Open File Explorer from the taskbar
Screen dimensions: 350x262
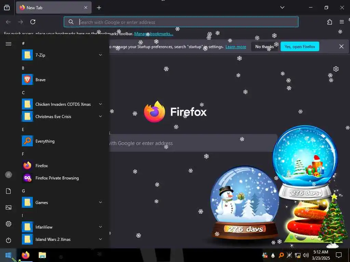[x=42, y=255]
